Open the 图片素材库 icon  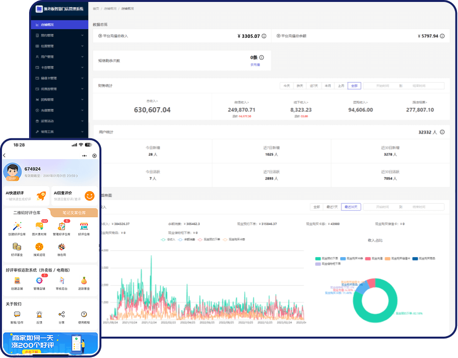click(39, 227)
